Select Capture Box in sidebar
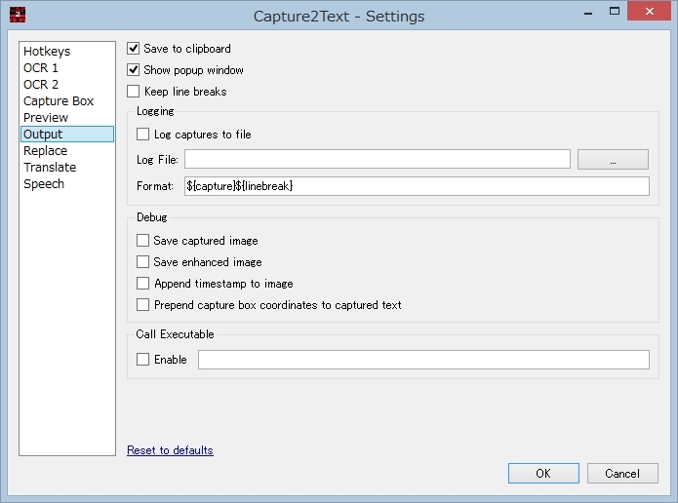Screen dimensions: 678x503 pyautogui.click(x=59, y=101)
